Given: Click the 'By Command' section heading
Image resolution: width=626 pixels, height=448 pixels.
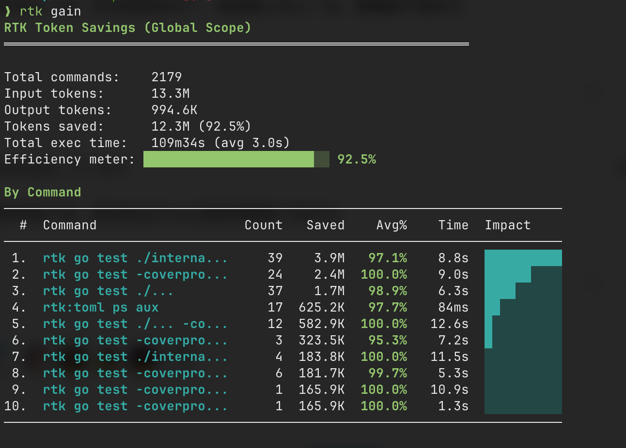Looking at the screenshot, I should [43, 192].
